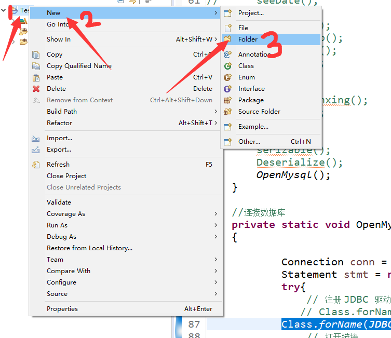Click the OpenMysql(); call in editor
The height and width of the screenshot is (338, 391).
coord(293,175)
